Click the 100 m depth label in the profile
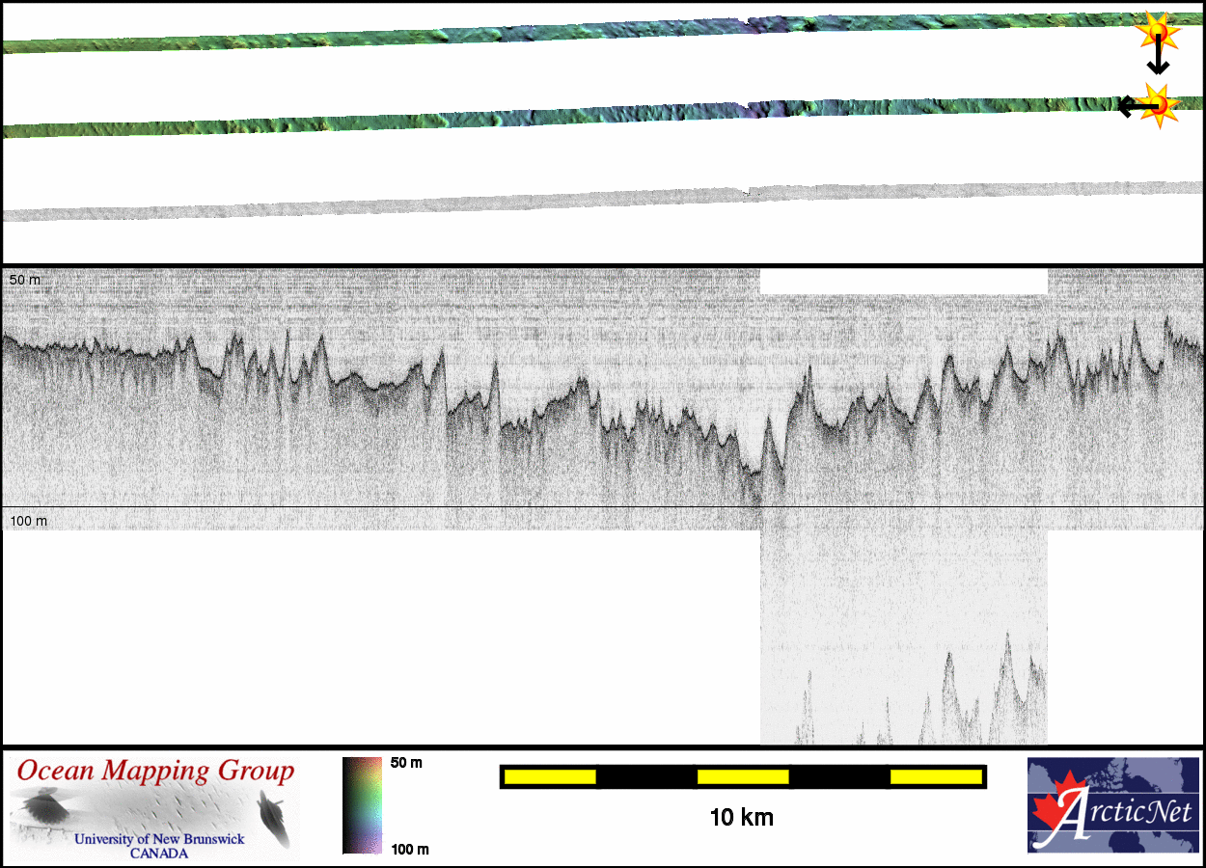Viewport: 1206px width, 868px height. click(x=29, y=521)
